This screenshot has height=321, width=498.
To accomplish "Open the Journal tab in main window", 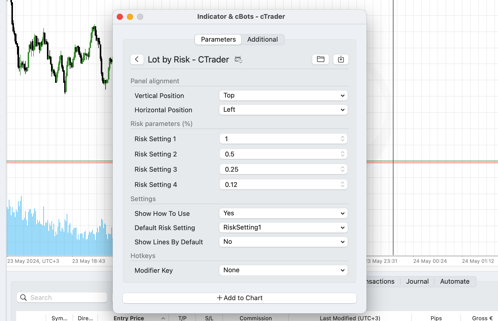I will point(417,281).
